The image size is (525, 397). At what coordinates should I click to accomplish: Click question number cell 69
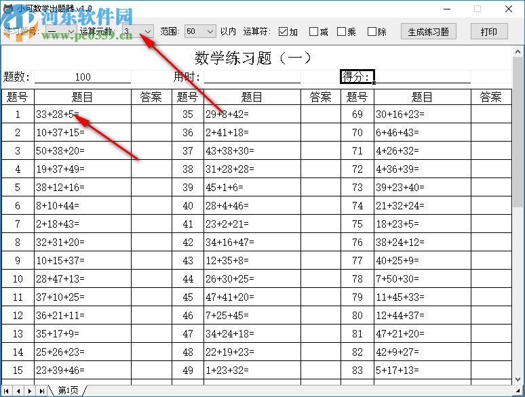357,114
